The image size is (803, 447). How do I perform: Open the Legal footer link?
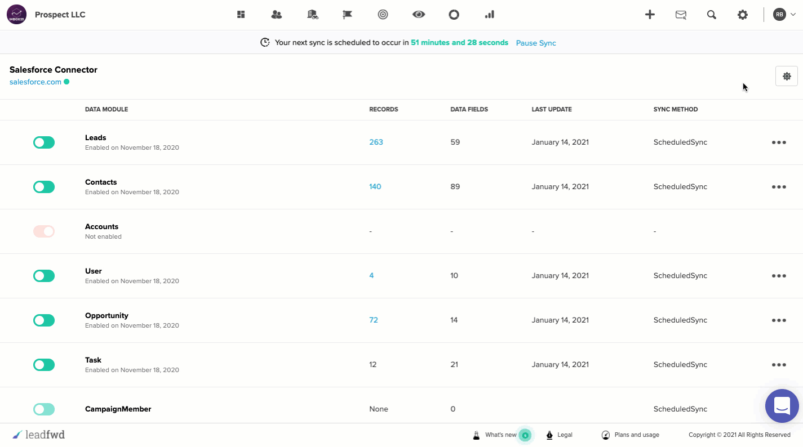565,435
